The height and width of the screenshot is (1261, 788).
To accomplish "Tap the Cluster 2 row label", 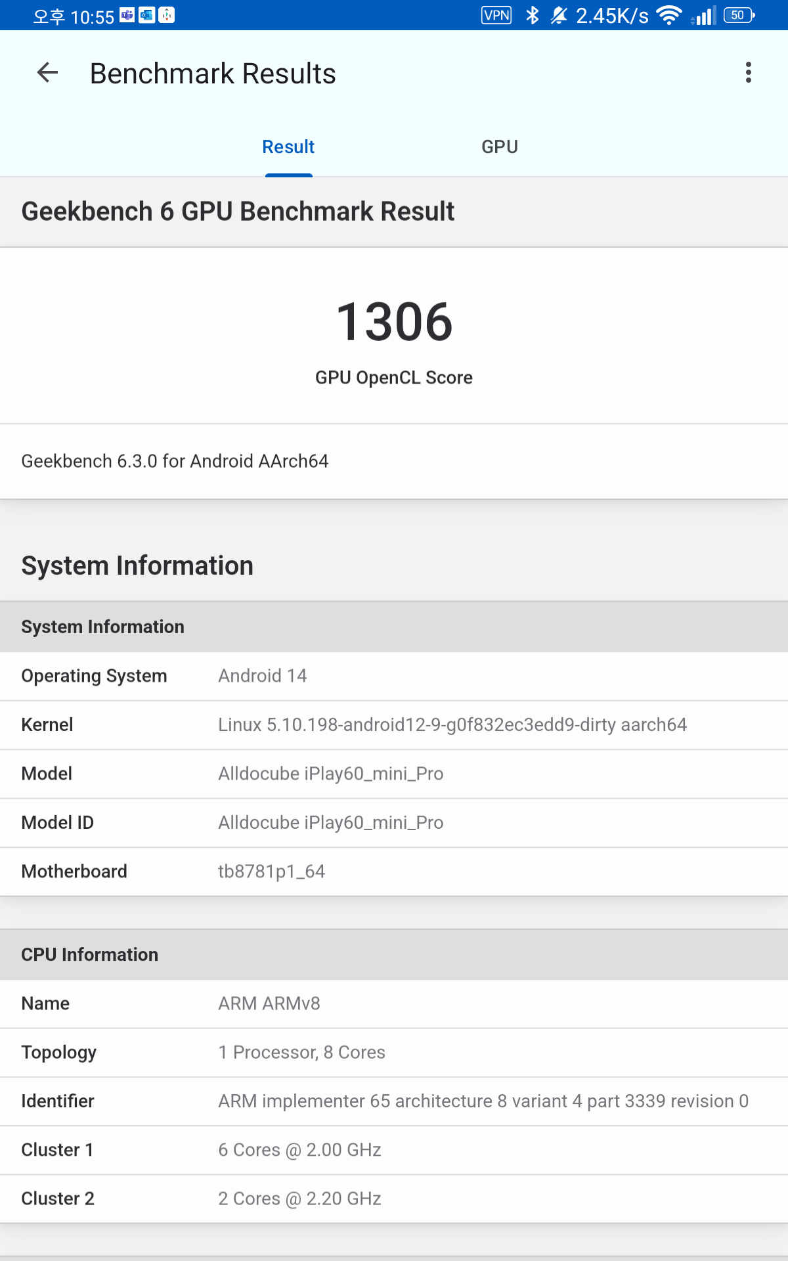I will (x=58, y=1199).
